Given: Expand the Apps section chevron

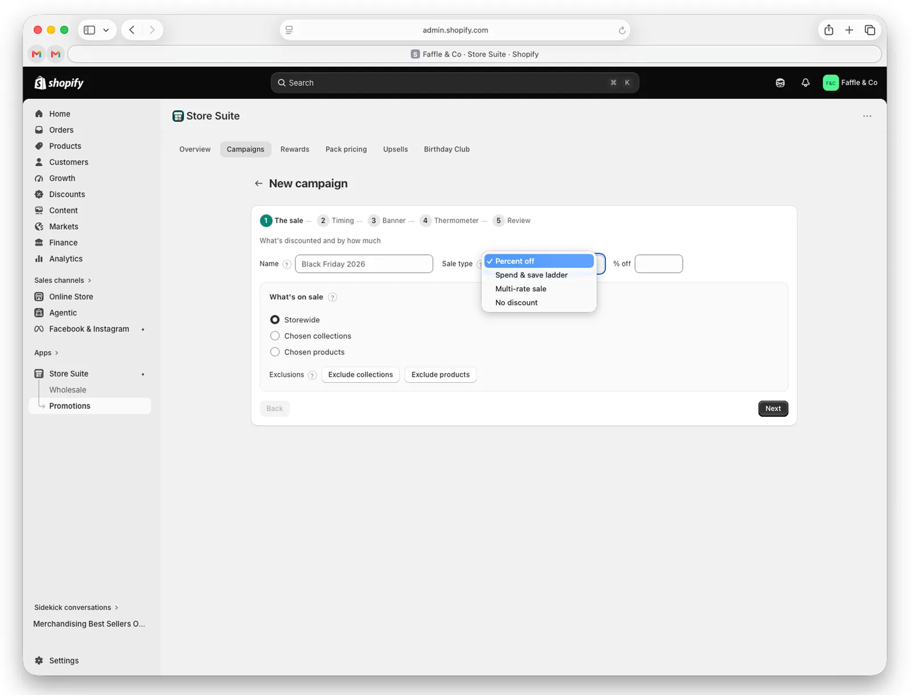Looking at the screenshot, I should (x=56, y=353).
